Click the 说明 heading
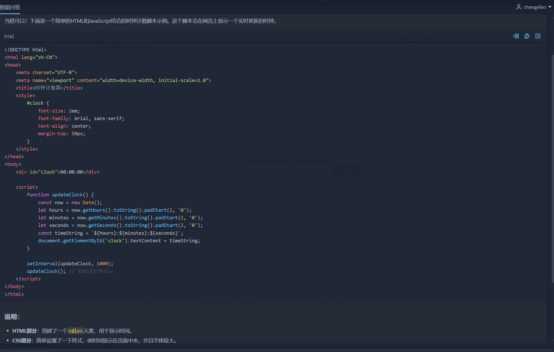 12,317
